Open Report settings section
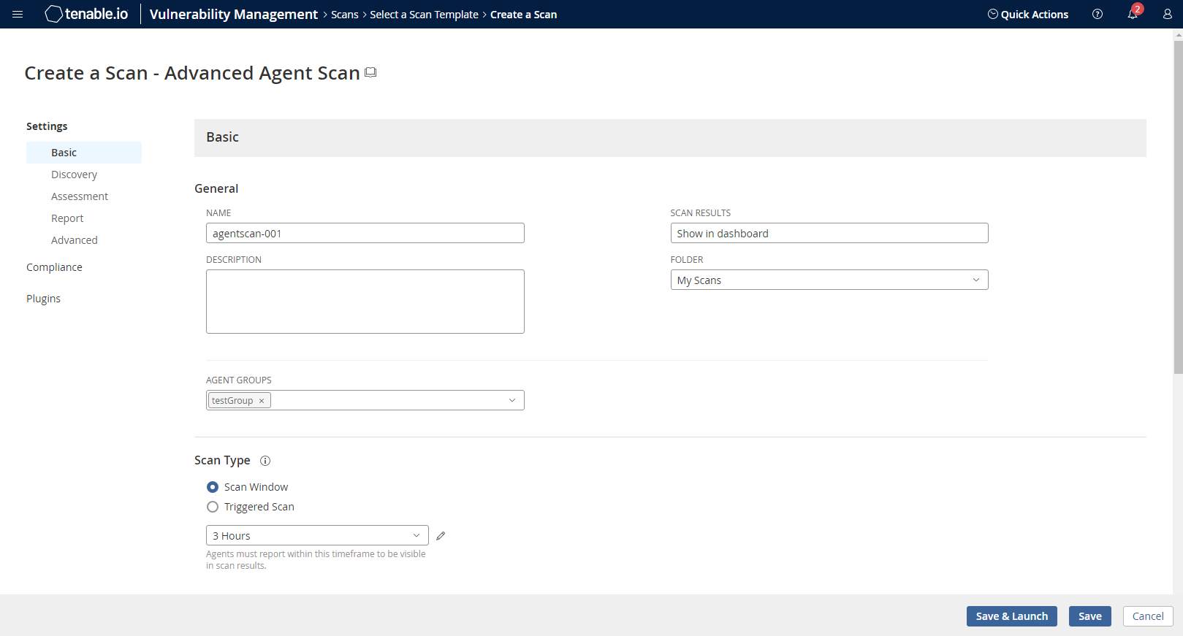The width and height of the screenshot is (1183, 636). click(x=67, y=218)
